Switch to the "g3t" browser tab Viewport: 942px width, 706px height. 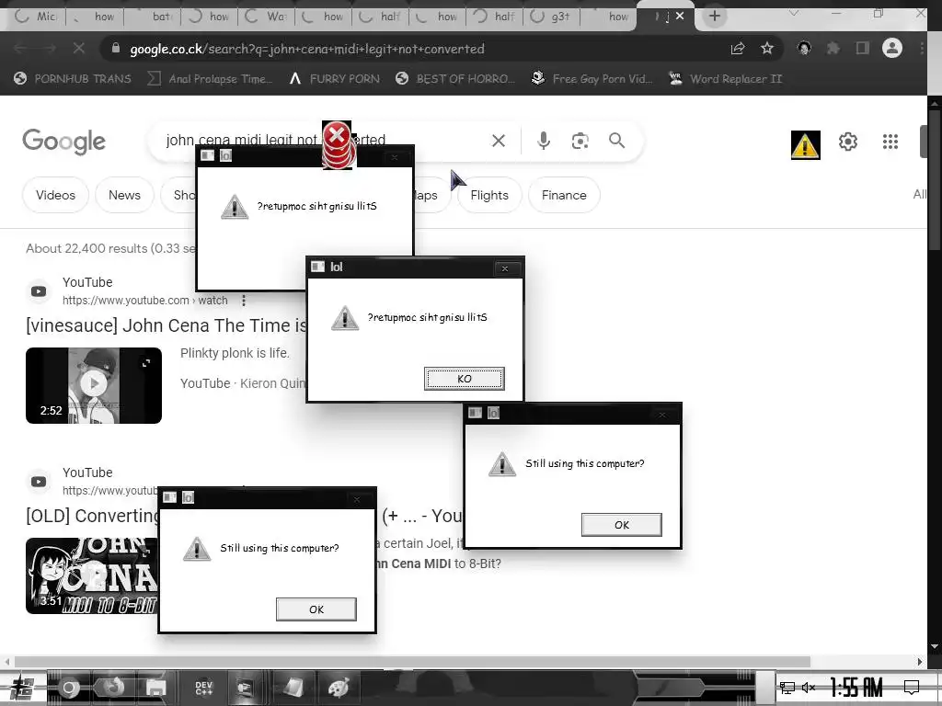[x=552, y=17]
